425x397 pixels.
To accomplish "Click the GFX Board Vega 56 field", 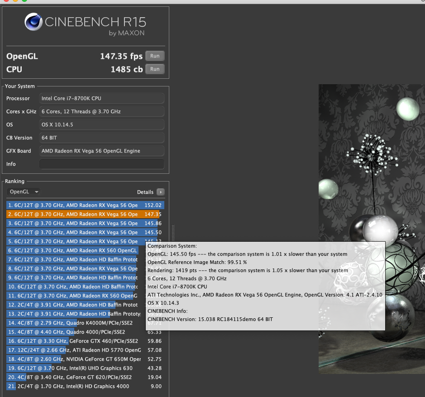I will [102, 151].
